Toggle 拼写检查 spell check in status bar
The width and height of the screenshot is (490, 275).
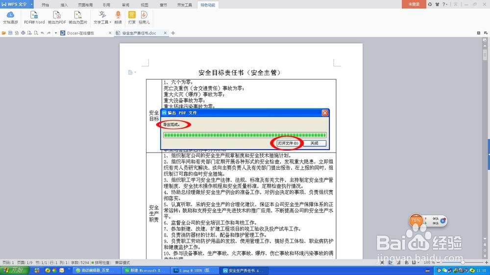tap(100, 263)
